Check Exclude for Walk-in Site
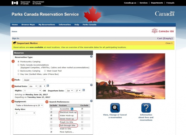Image resolution: width=186 pixels, height=135 pixels. coord(82,129)
